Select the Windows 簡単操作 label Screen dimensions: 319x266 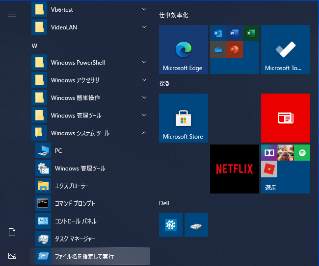coord(76,98)
